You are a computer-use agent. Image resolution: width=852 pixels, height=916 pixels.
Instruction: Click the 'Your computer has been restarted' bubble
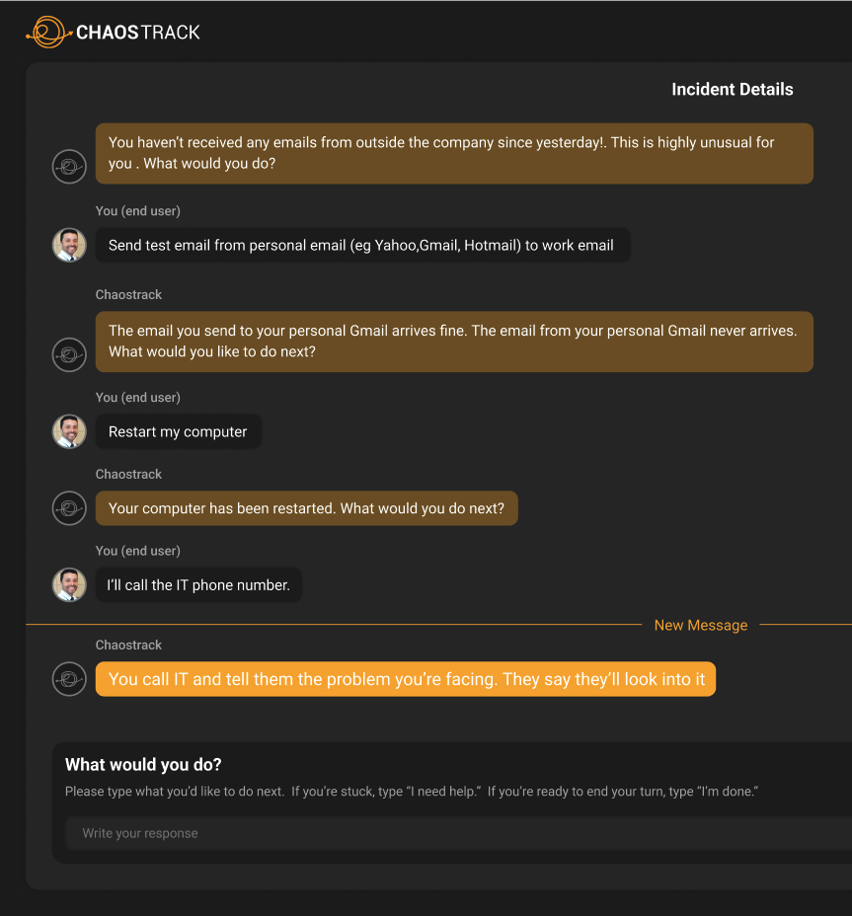point(307,508)
